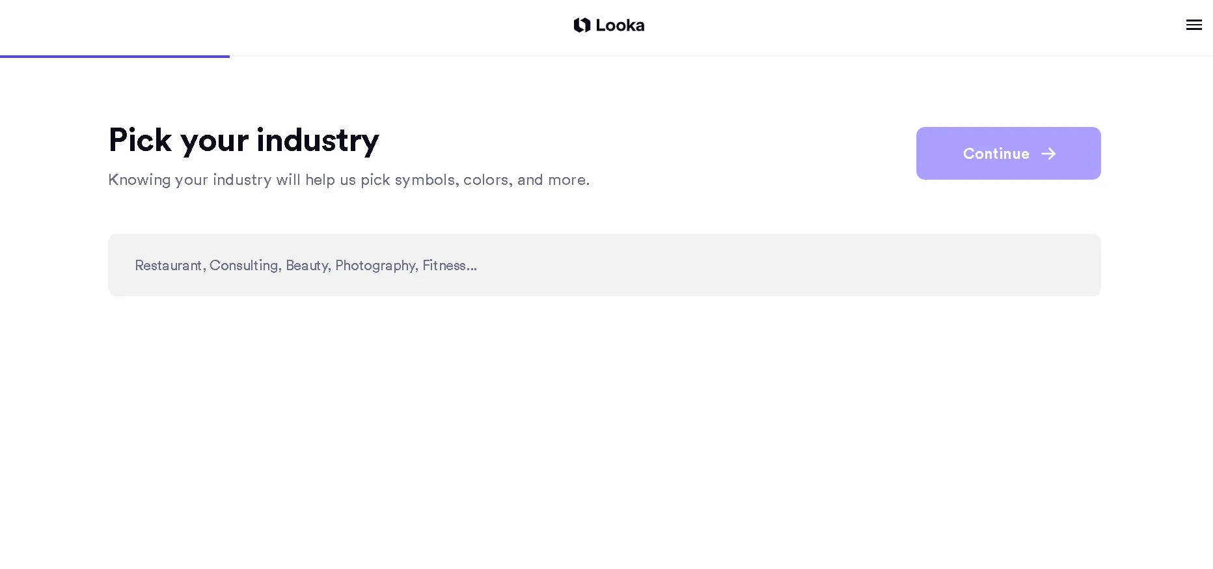The height and width of the screenshot is (569, 1213).
Task: Click the purple filled progress bar segment
Action: click(x=115, y=57)
